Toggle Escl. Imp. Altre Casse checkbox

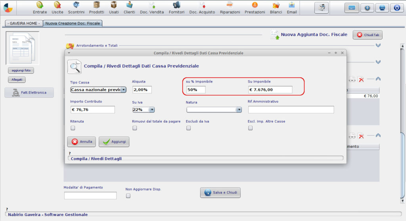[251, 128]
